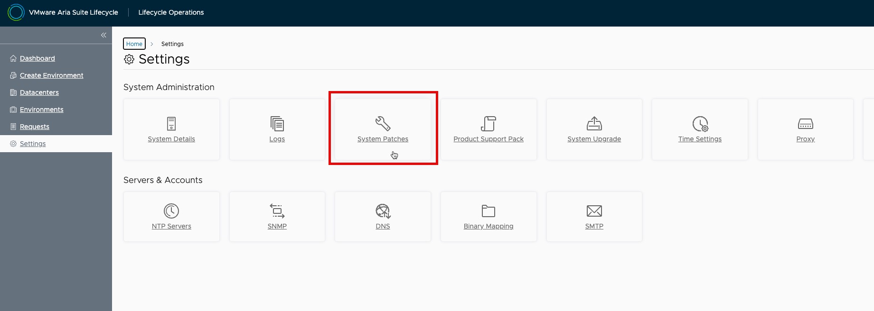Click the System Details server icon

[171, 124]
